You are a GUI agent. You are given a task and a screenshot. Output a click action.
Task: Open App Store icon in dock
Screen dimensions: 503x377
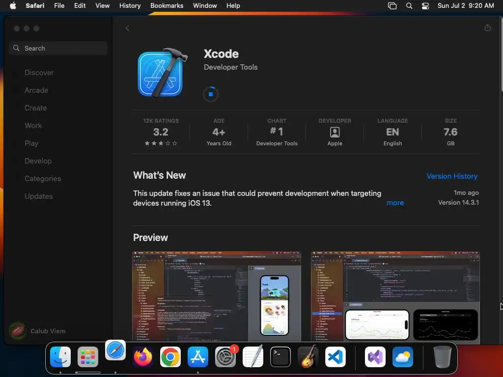[198, 357]
